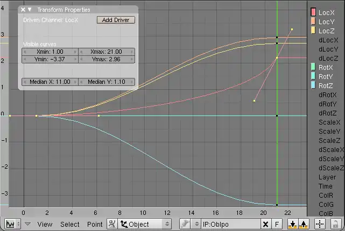This screenshot has width=345, height=231.
Task: Open the Point menu
Action: click(95, 224)
